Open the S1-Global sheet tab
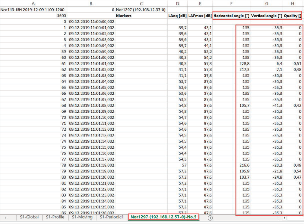 pyautogui.click(x=29, y=217)
